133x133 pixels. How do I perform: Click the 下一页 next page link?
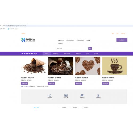click(x=25, y=87)
